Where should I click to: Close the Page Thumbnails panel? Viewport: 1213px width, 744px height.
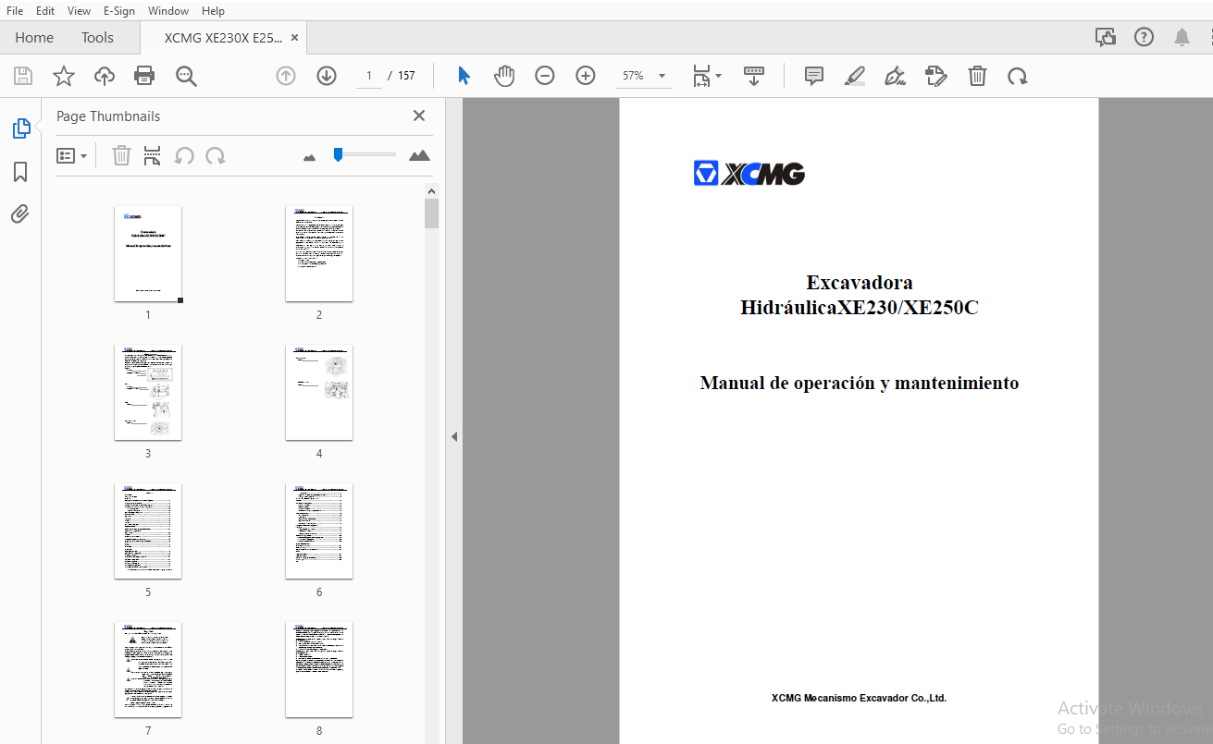pyautogui.click(x=419, y=116)
